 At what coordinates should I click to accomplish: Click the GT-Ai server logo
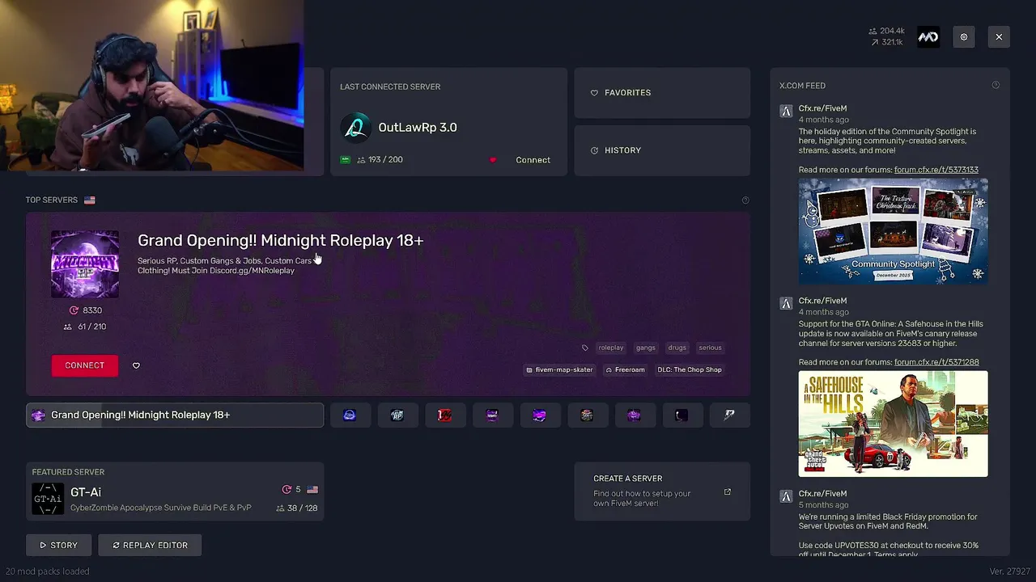click(x=48, y=499)
